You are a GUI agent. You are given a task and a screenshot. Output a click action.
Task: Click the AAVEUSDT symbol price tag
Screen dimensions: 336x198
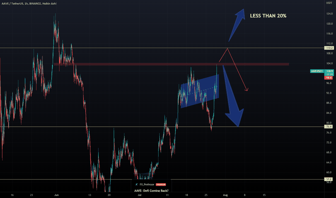tap(317, 71)
